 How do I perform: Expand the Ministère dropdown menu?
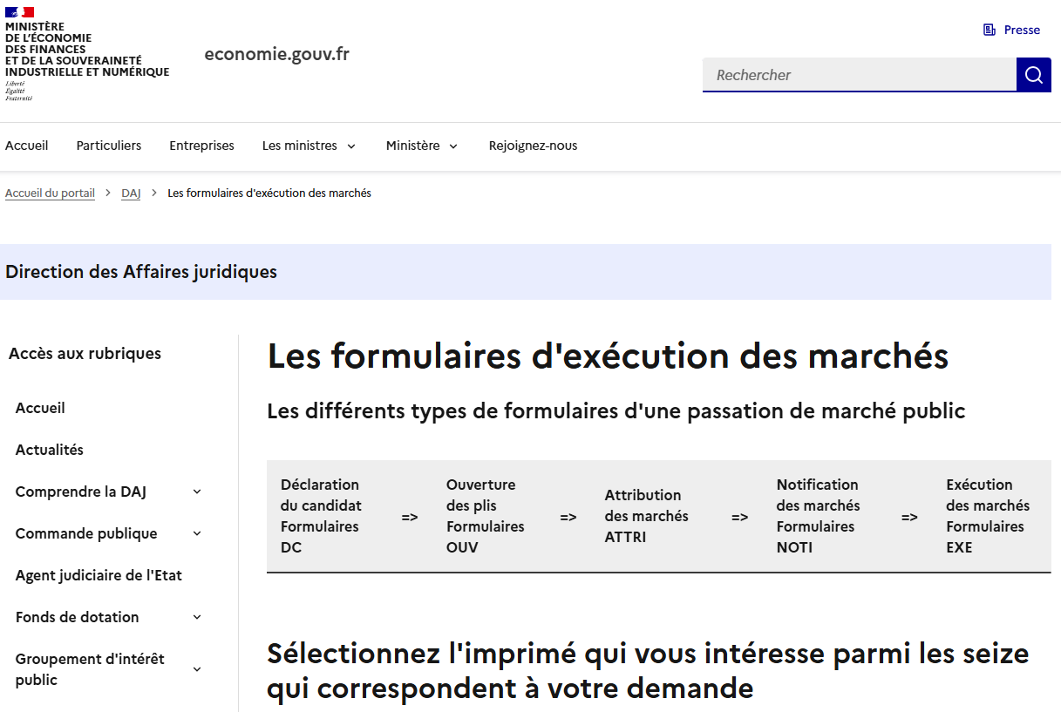(x=422, y=146)
